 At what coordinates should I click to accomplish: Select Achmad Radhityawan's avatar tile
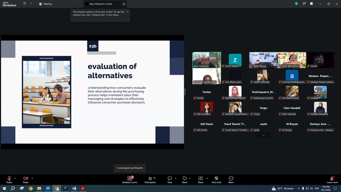[292, 76]
